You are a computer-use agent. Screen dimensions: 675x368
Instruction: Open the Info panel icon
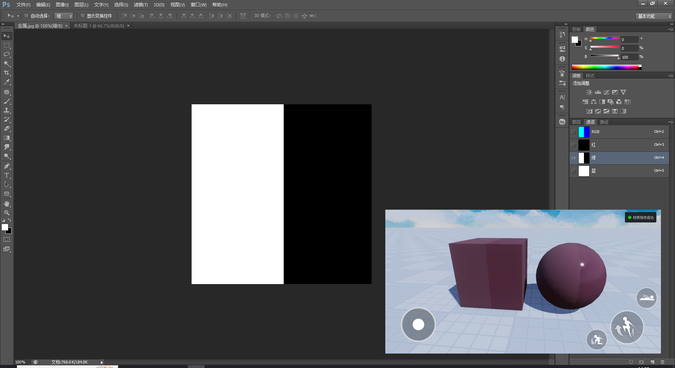tap(562, 59)
